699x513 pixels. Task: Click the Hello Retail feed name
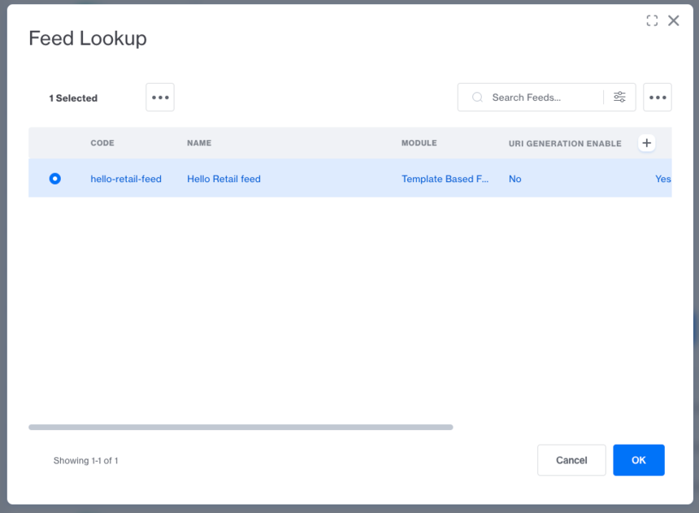[224, 179]
